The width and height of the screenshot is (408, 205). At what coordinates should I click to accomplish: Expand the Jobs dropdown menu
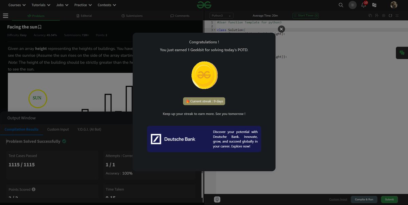(62, 5)
